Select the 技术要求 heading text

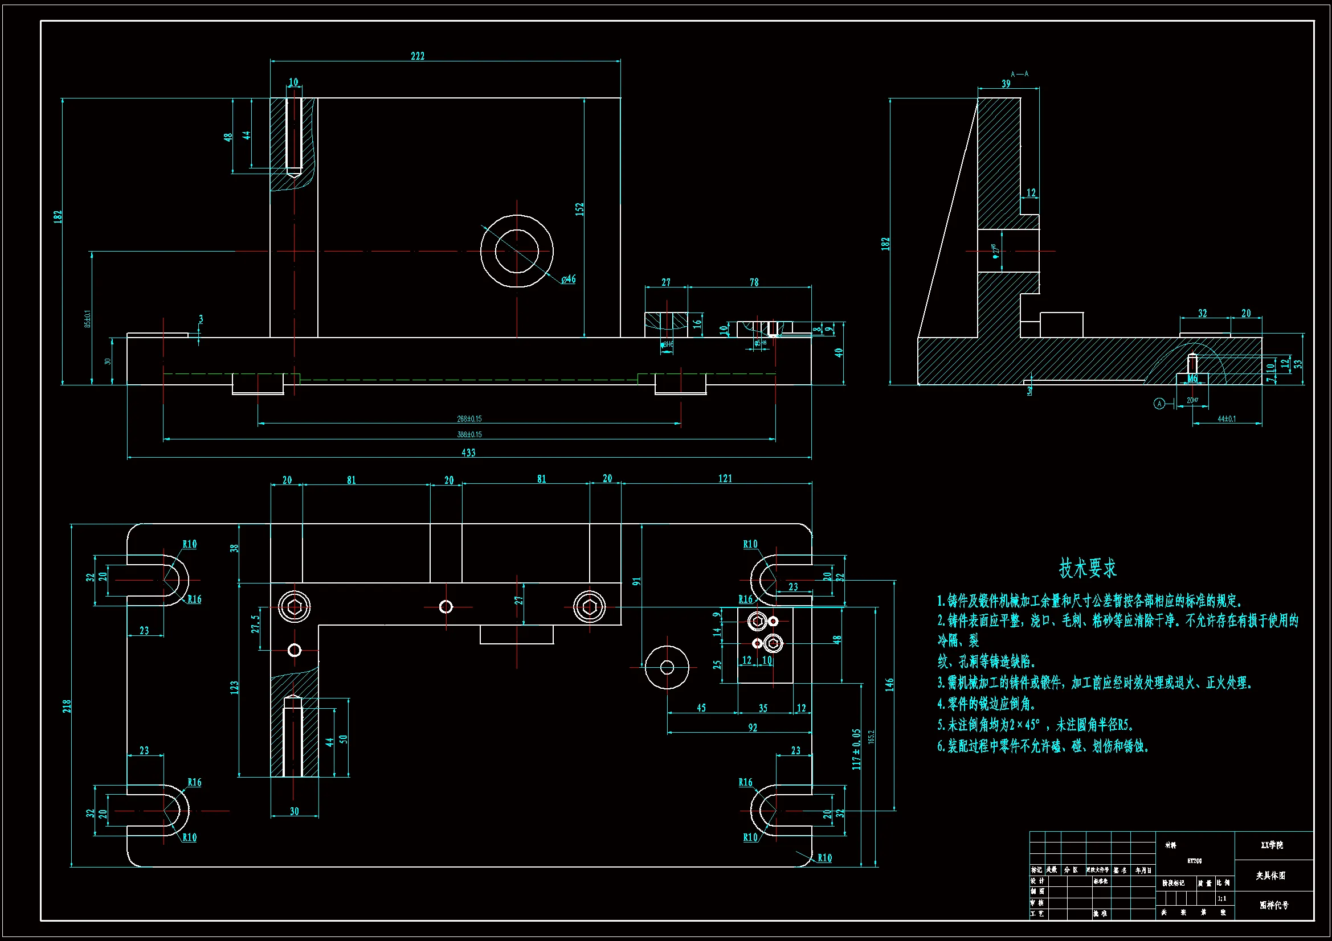tap(1088, 568)
